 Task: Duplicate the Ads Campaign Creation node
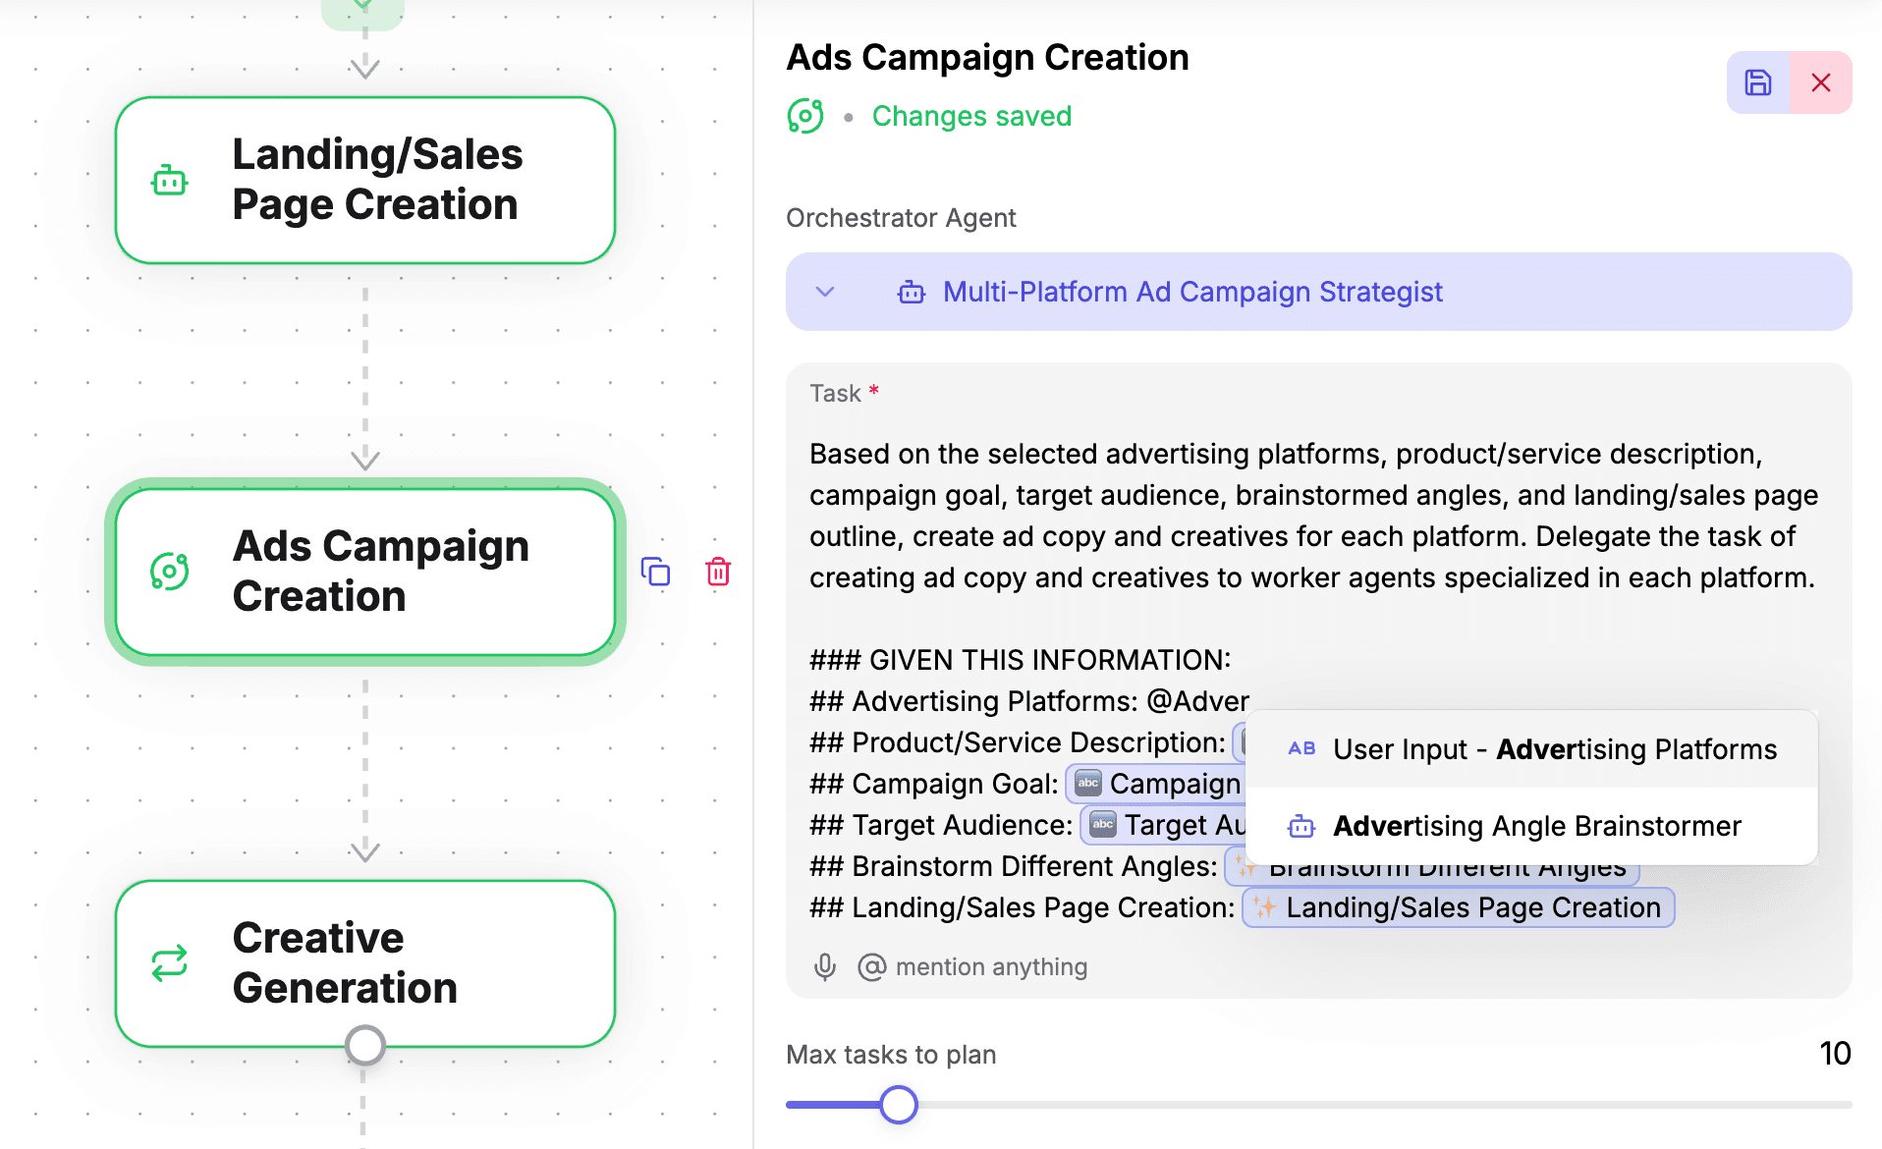click(x=655, y=572)
